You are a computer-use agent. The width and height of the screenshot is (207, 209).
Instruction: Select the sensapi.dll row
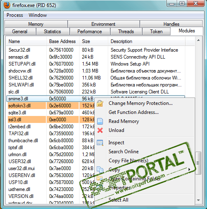tap(96, 57)
